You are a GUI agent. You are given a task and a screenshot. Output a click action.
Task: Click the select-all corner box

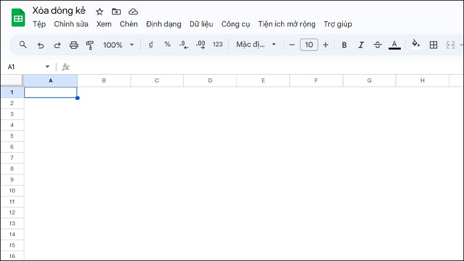[x=12, y=80]
